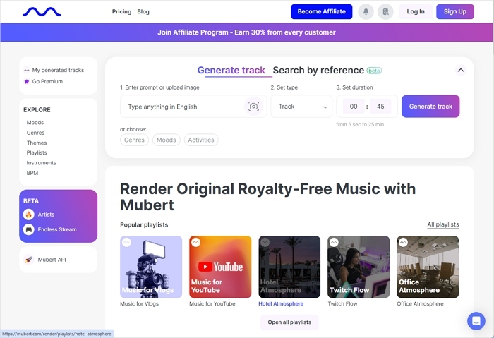Screen dimensions: 494x338
Task: Open the notifications bell icon
Action: tap(366, 12)
